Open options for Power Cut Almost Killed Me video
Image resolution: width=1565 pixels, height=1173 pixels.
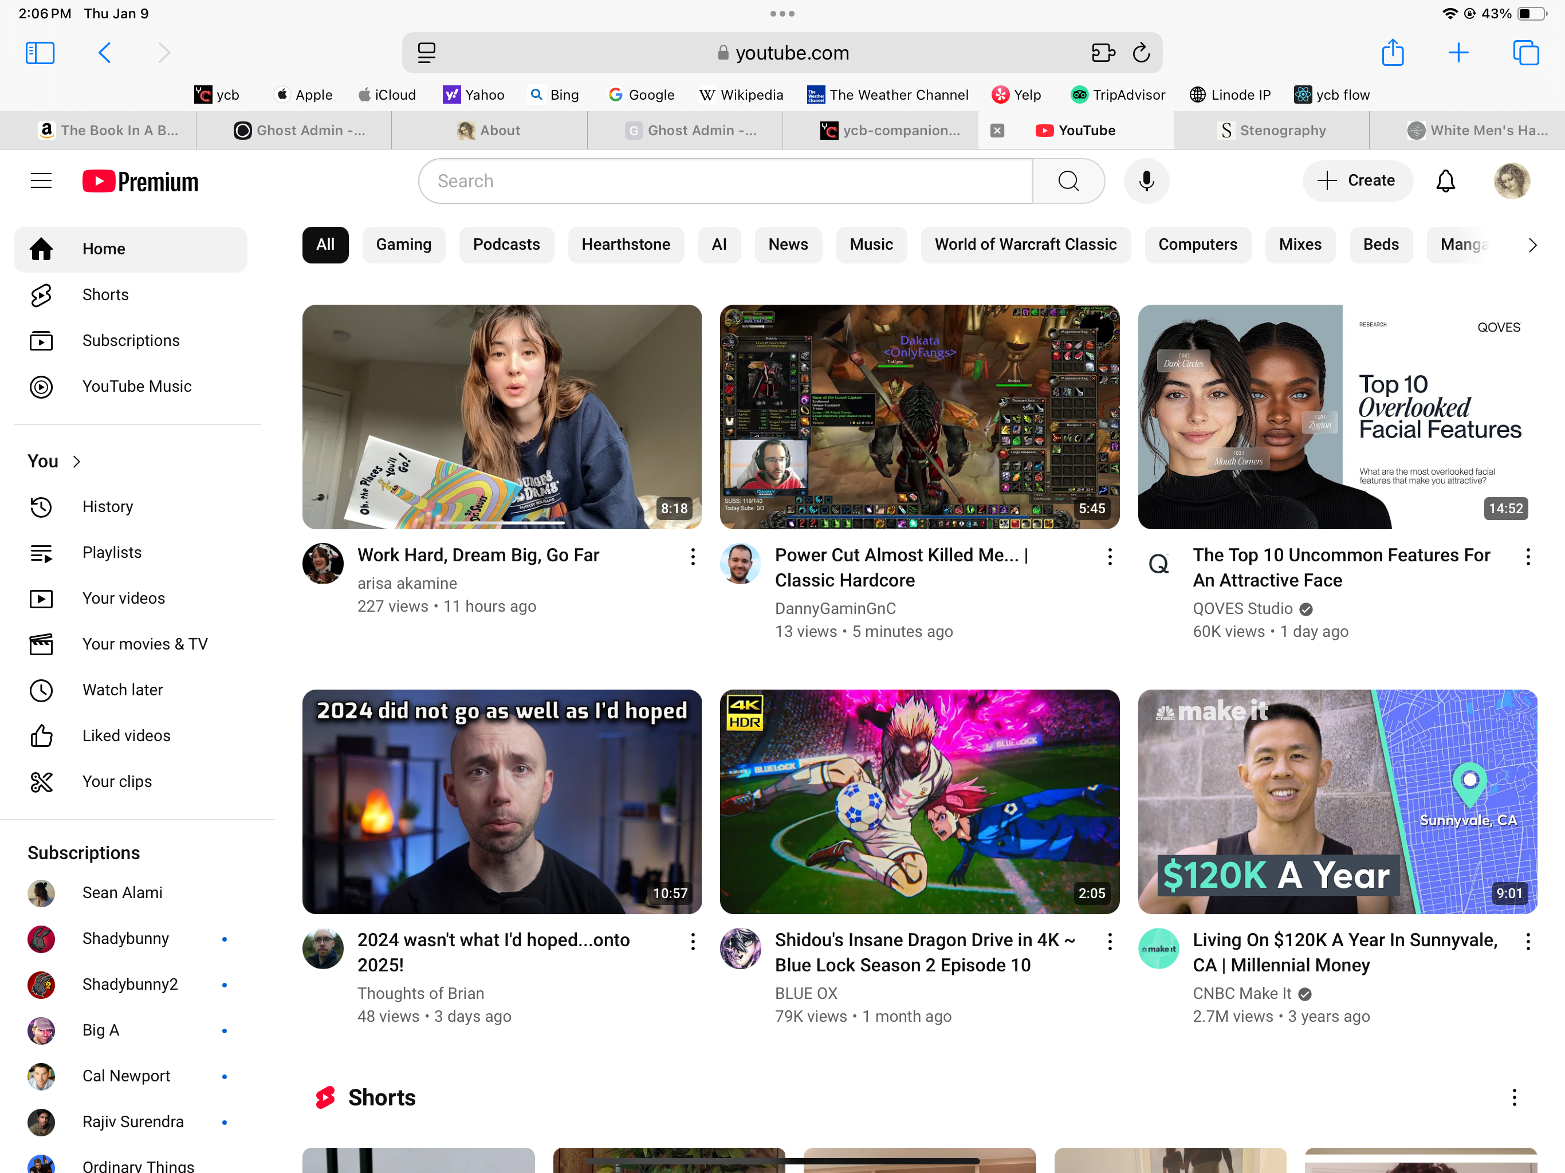tap(1110, 557)
